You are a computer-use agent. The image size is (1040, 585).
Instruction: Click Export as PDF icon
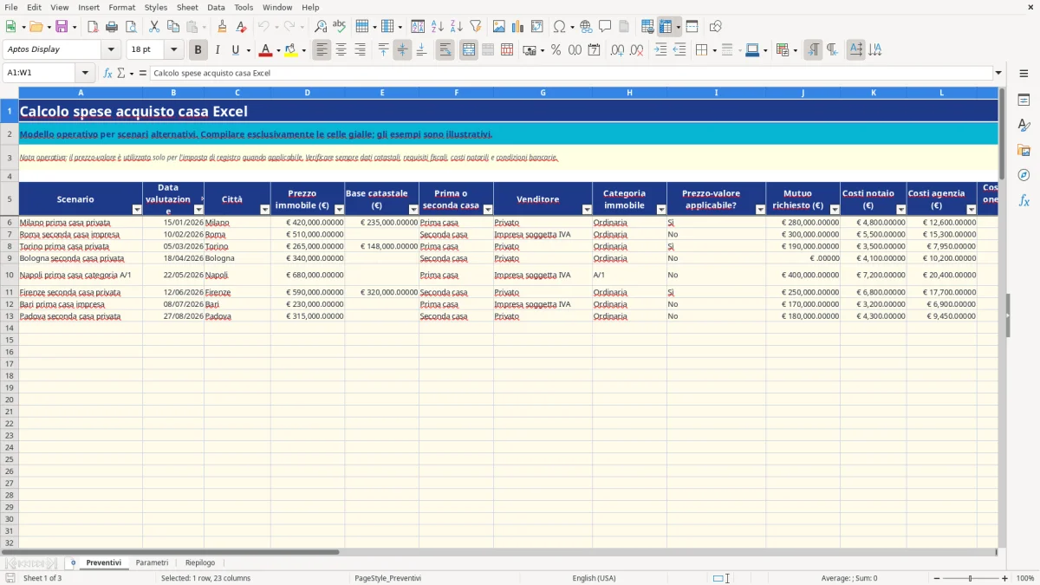tap(93, 27)
